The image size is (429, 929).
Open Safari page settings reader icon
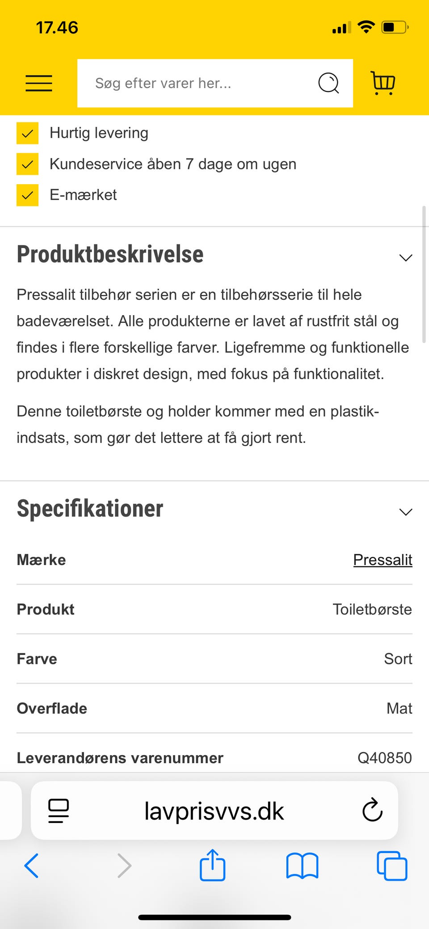(59, 811)
